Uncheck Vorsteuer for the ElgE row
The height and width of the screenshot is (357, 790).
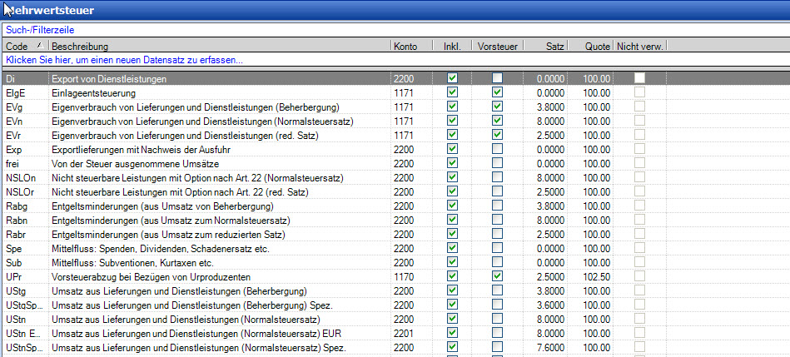[x=497, y=93]
